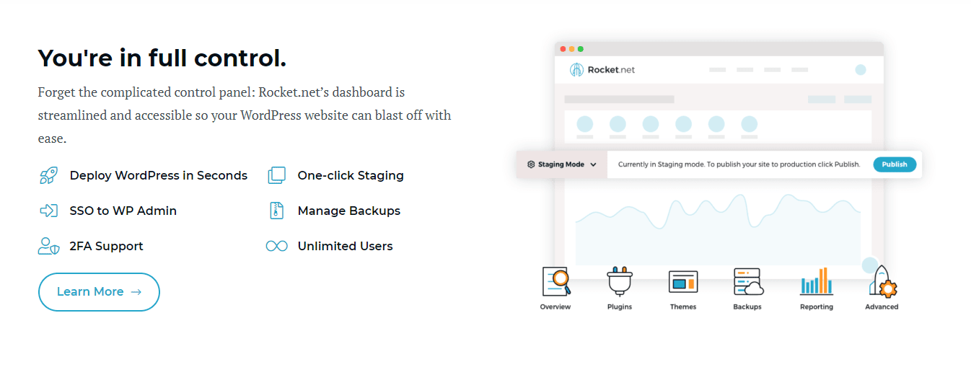Click the Reporting bar chart icon
This screenshot has height=375, width=971.
[x=817, y=281]
